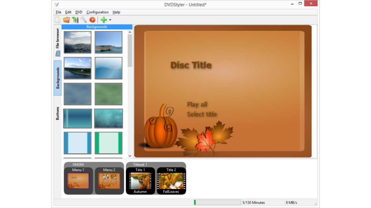Click the Play all menu button
This screenshot has height=208, width=371.
(x=197, y=104)
